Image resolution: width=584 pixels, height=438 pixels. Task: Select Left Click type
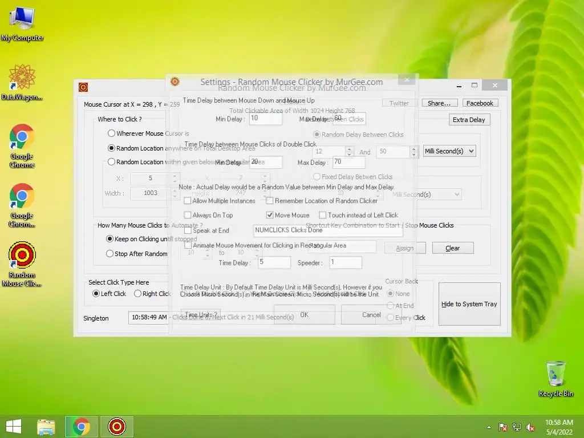(x=96, y=294)
